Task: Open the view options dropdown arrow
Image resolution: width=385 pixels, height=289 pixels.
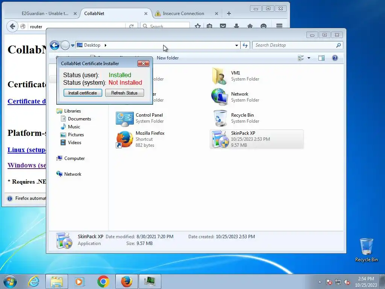Action: click(x=309, y=58)
